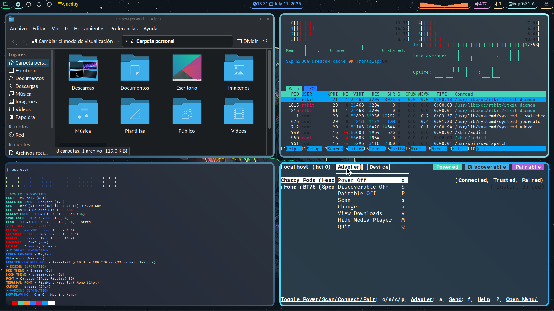554x311 pixels.
Task: Select Quit in adapter menu
Action: 373,227
